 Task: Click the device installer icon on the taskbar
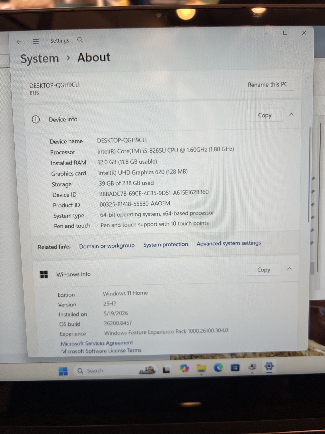tap(252, 367)
